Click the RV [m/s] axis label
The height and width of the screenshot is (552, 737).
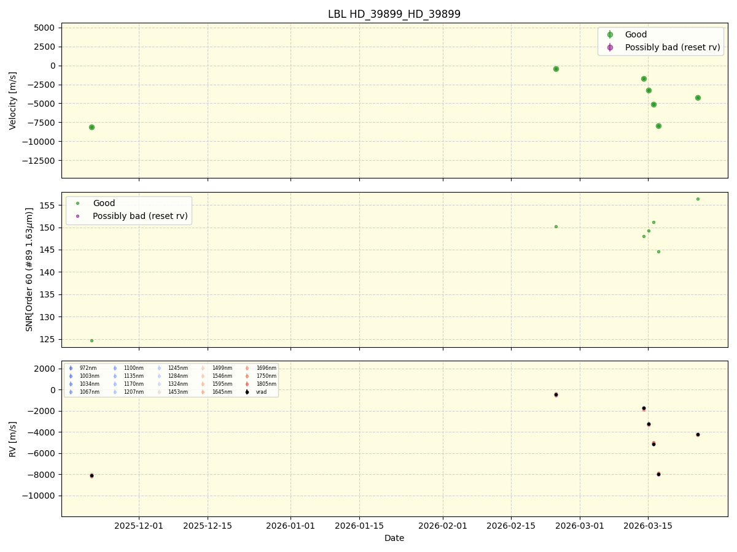click(x=13, y=439)
